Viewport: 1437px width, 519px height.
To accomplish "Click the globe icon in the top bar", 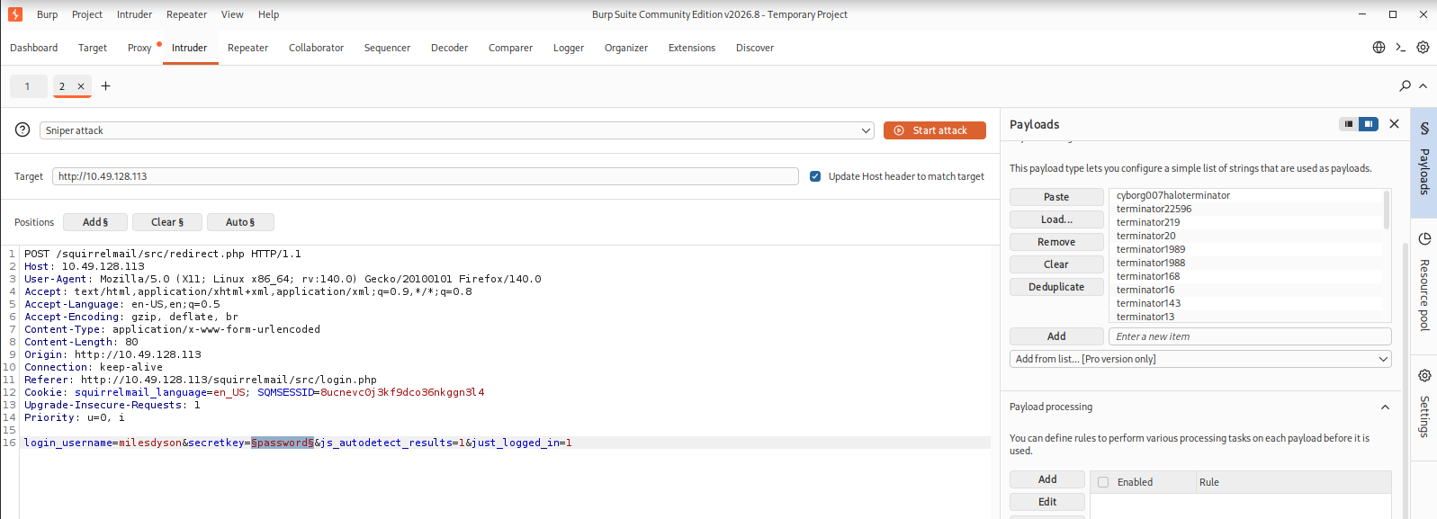I will [x=1379, y=48].
